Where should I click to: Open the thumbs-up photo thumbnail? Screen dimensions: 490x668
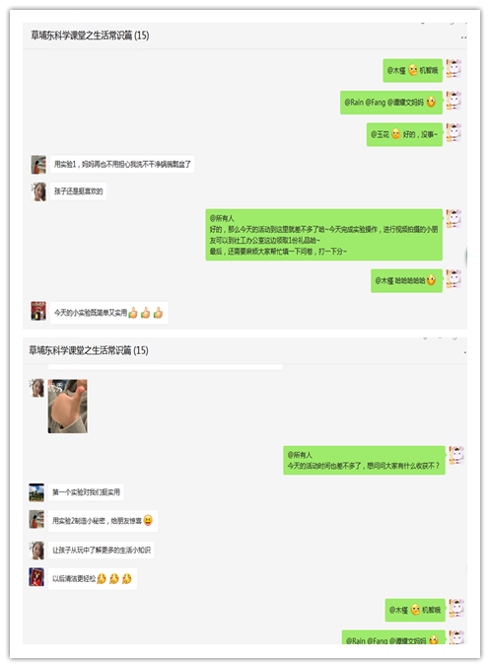[68, 406]
